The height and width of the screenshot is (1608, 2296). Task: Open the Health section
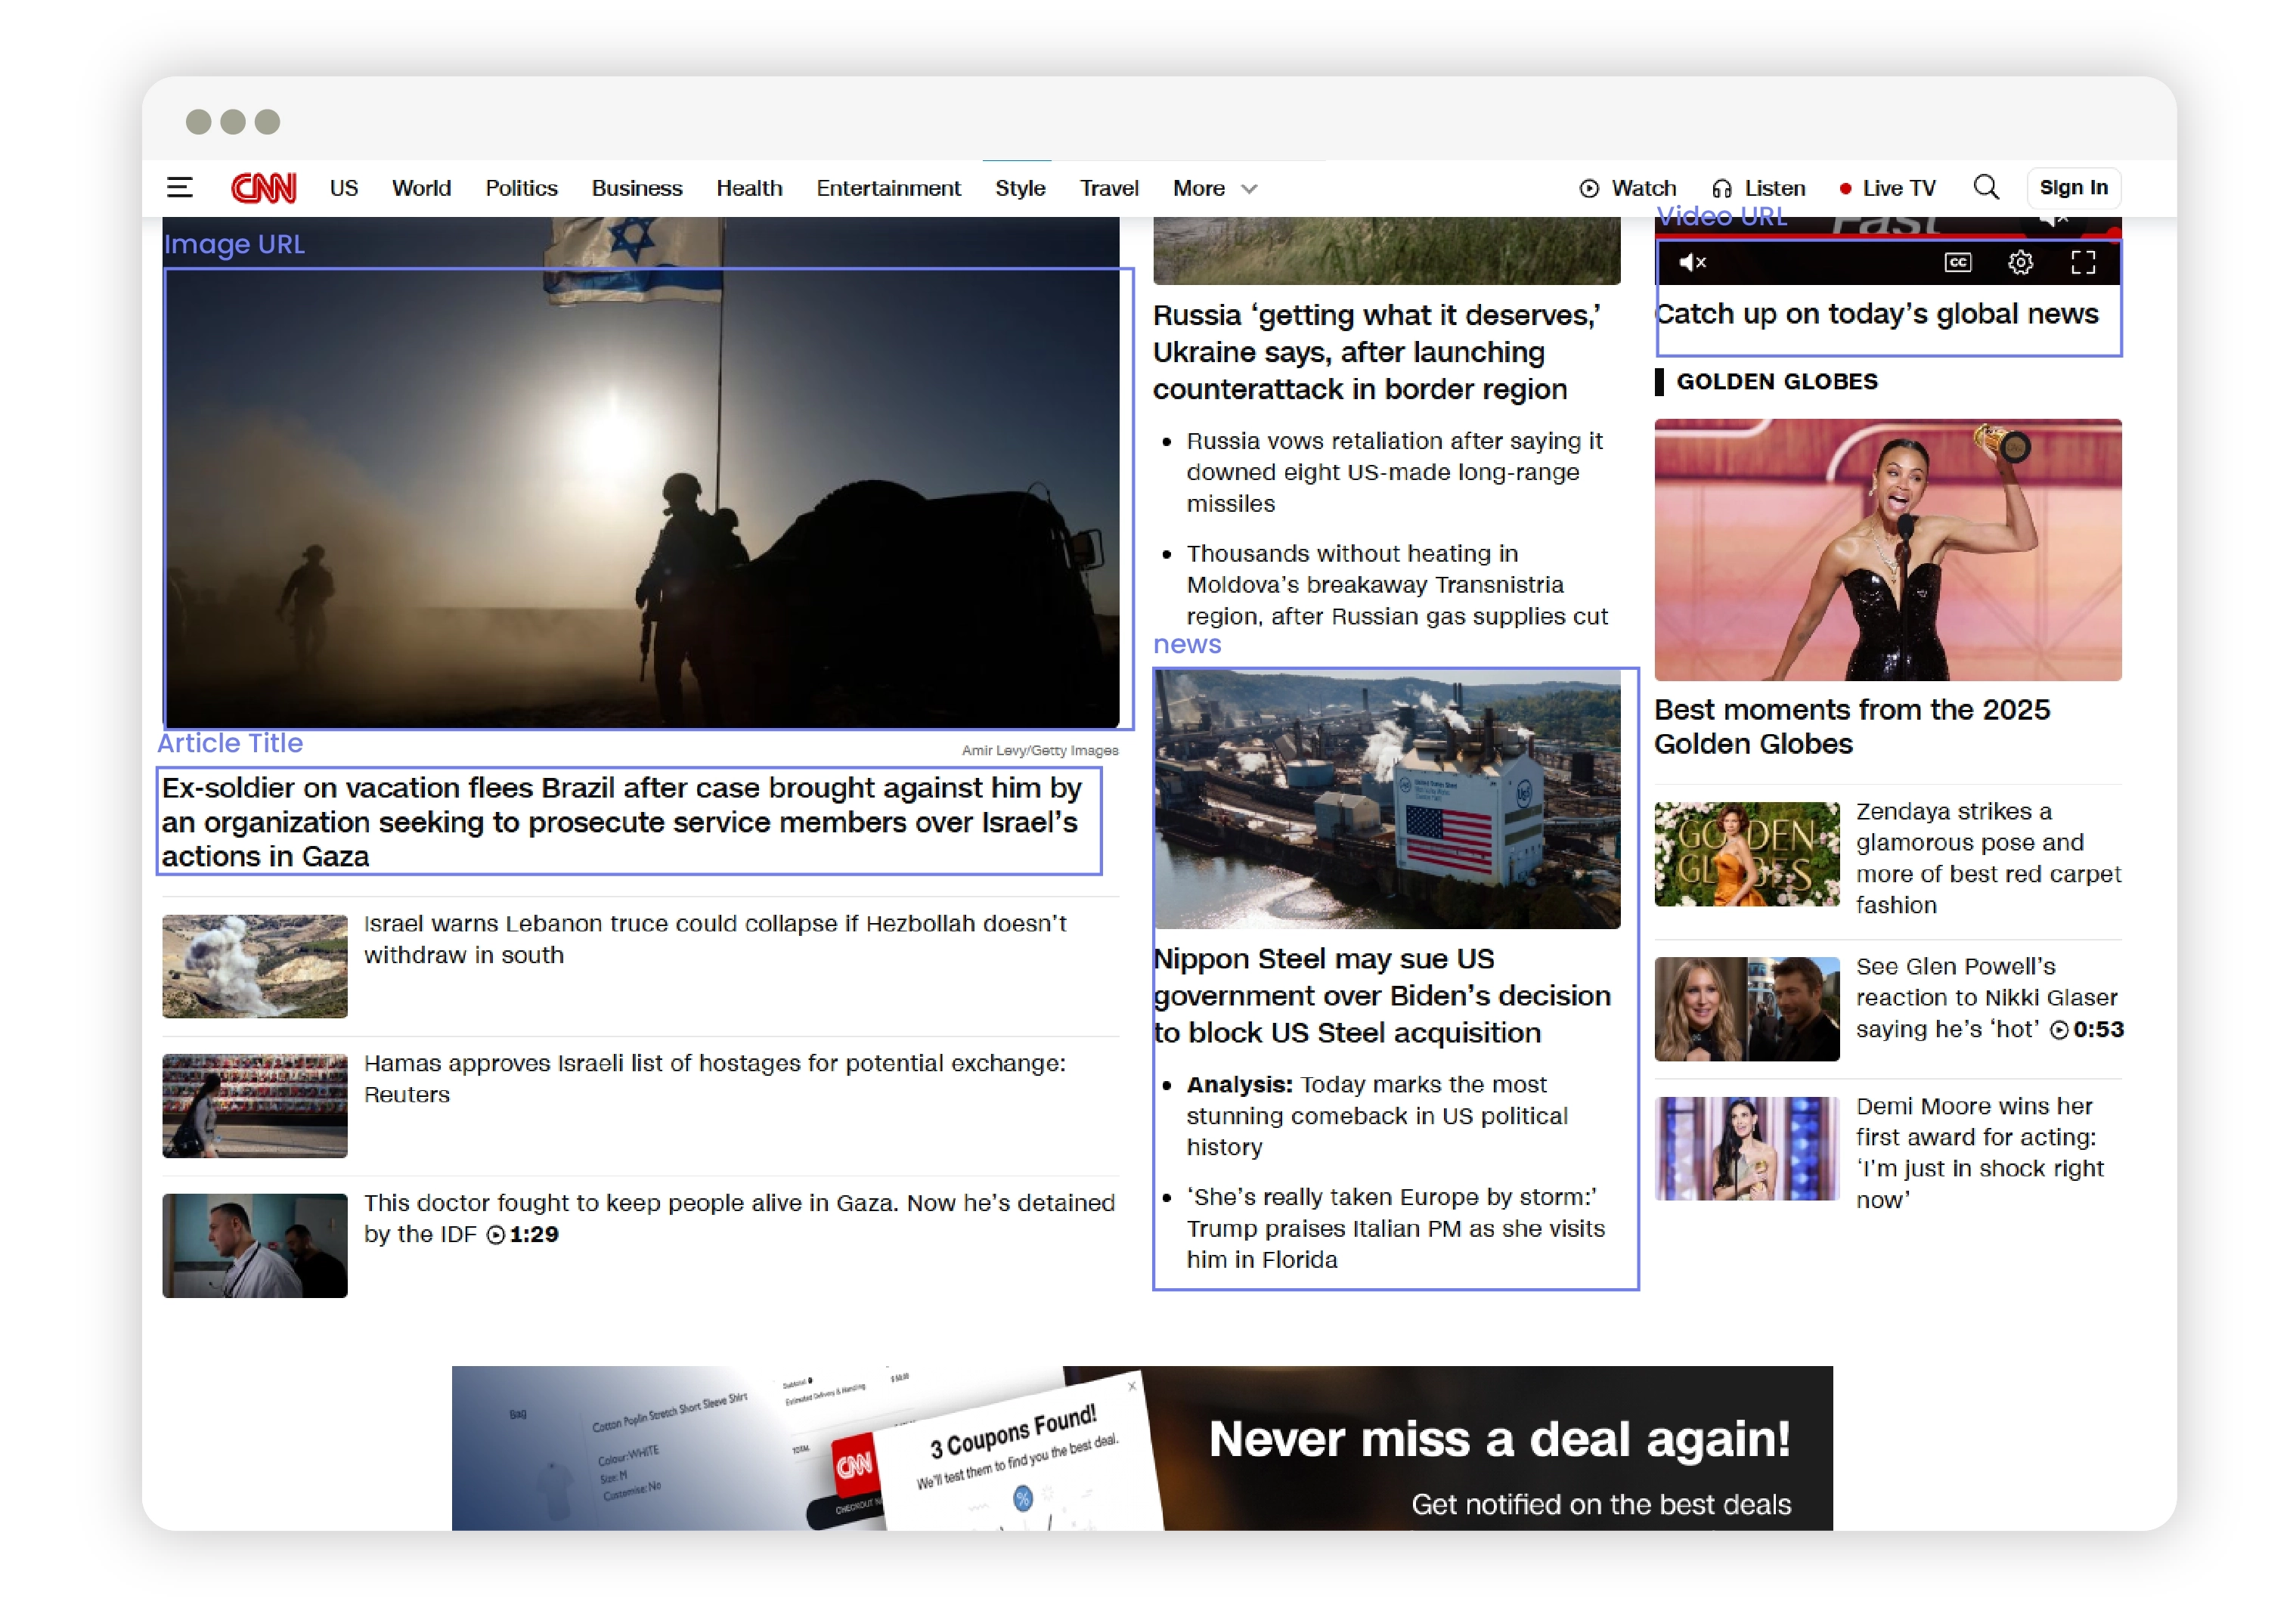(x=749, y=188)
